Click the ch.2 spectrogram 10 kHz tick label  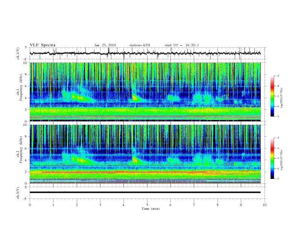pos(26,125)
